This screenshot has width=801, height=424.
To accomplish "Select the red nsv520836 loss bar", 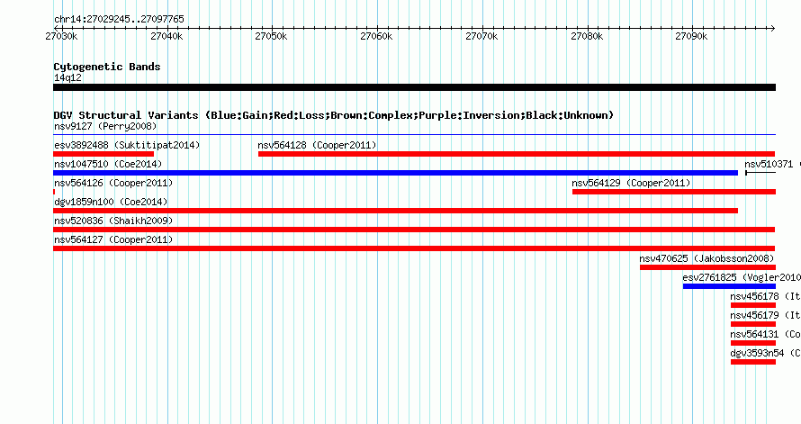I will 414,230.
